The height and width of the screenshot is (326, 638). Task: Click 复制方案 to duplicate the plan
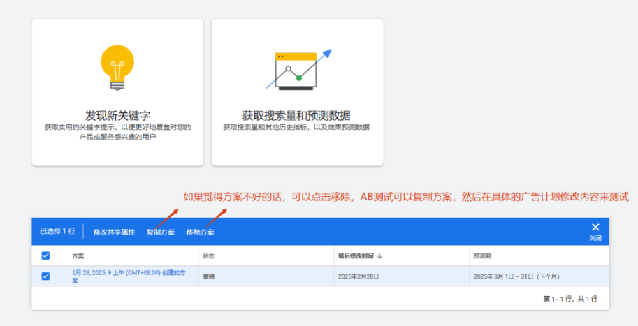click(x=160, y=232)
